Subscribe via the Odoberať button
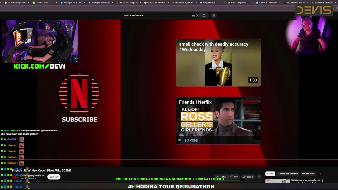Screen dimensions: 338x190 [x=54, y=177]
